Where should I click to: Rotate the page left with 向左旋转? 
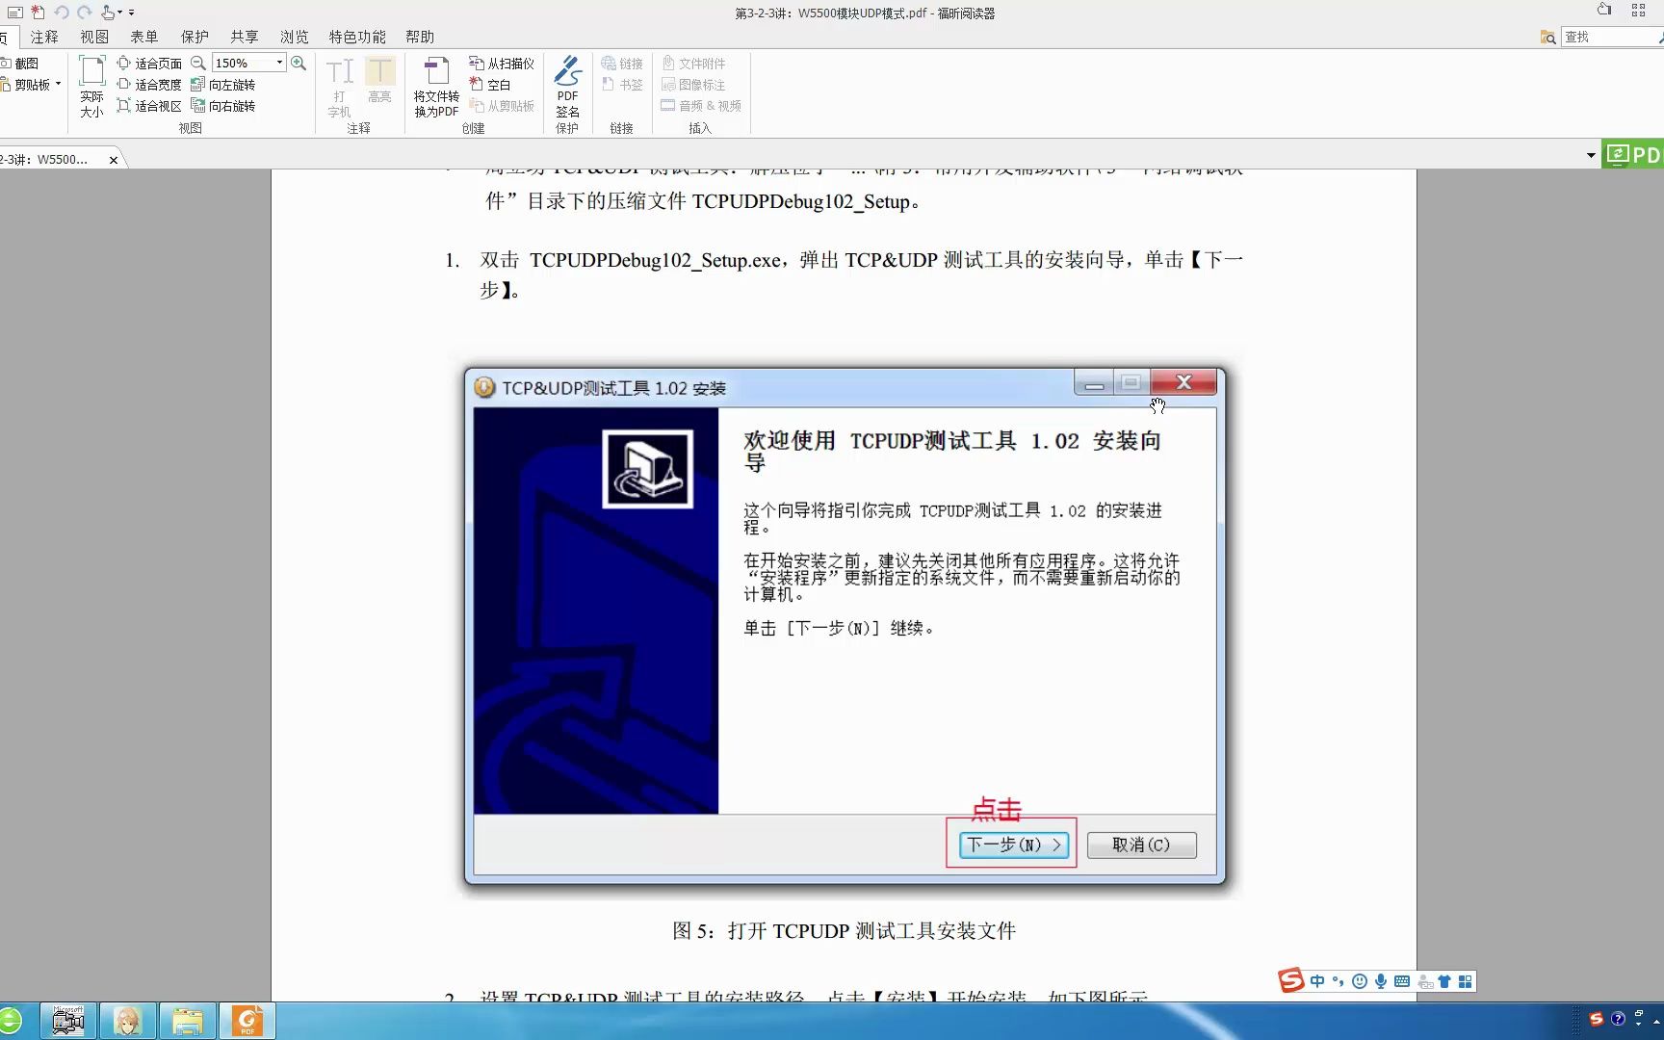click(225, 84)
